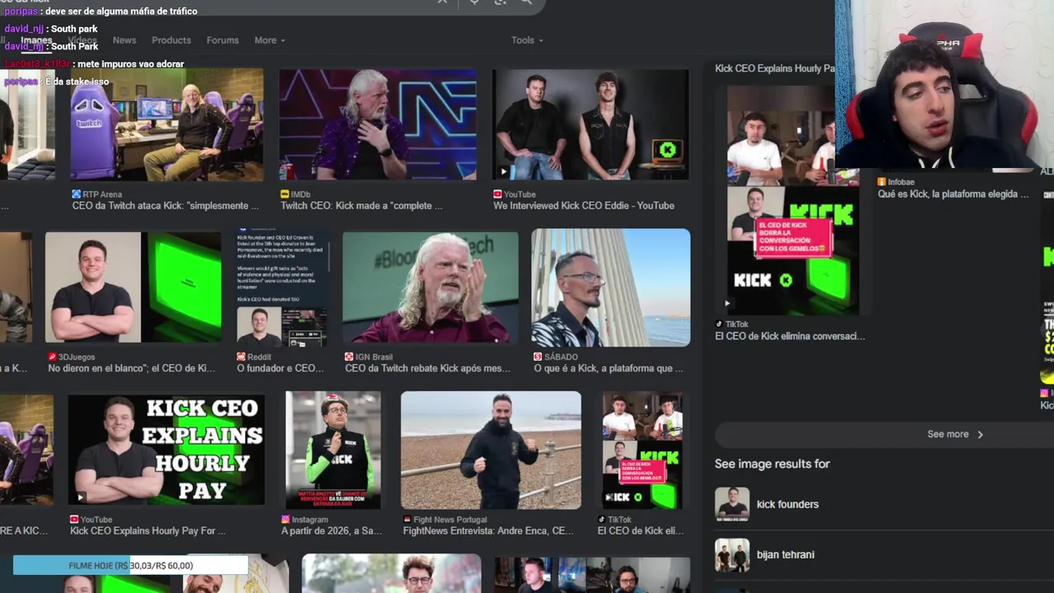Open the More search category dropdown
This screenshot has width=1054, height=593.
point(269,40)
